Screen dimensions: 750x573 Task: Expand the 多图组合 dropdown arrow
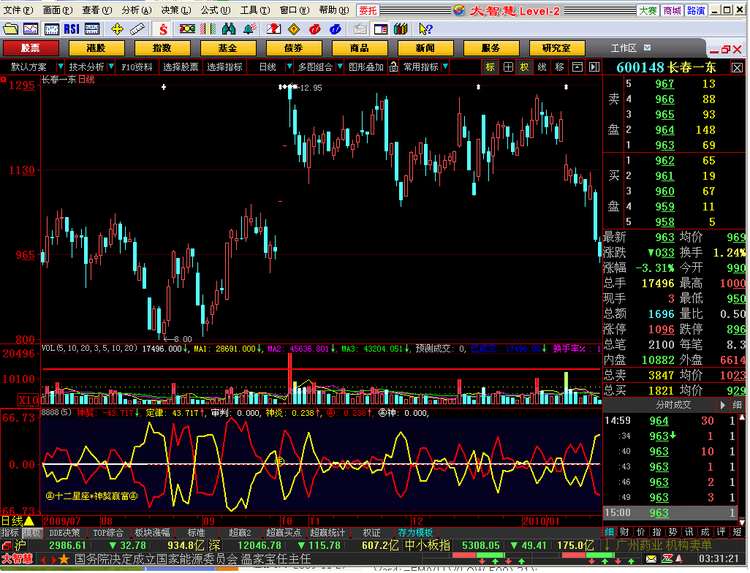340,67
